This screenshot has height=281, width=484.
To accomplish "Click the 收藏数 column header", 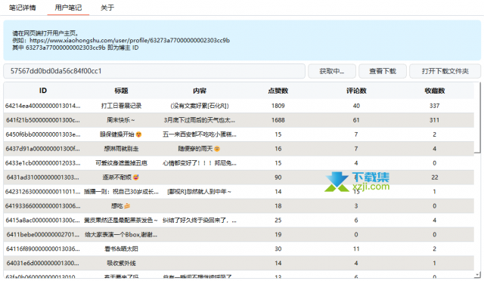I will click(434, 91).
